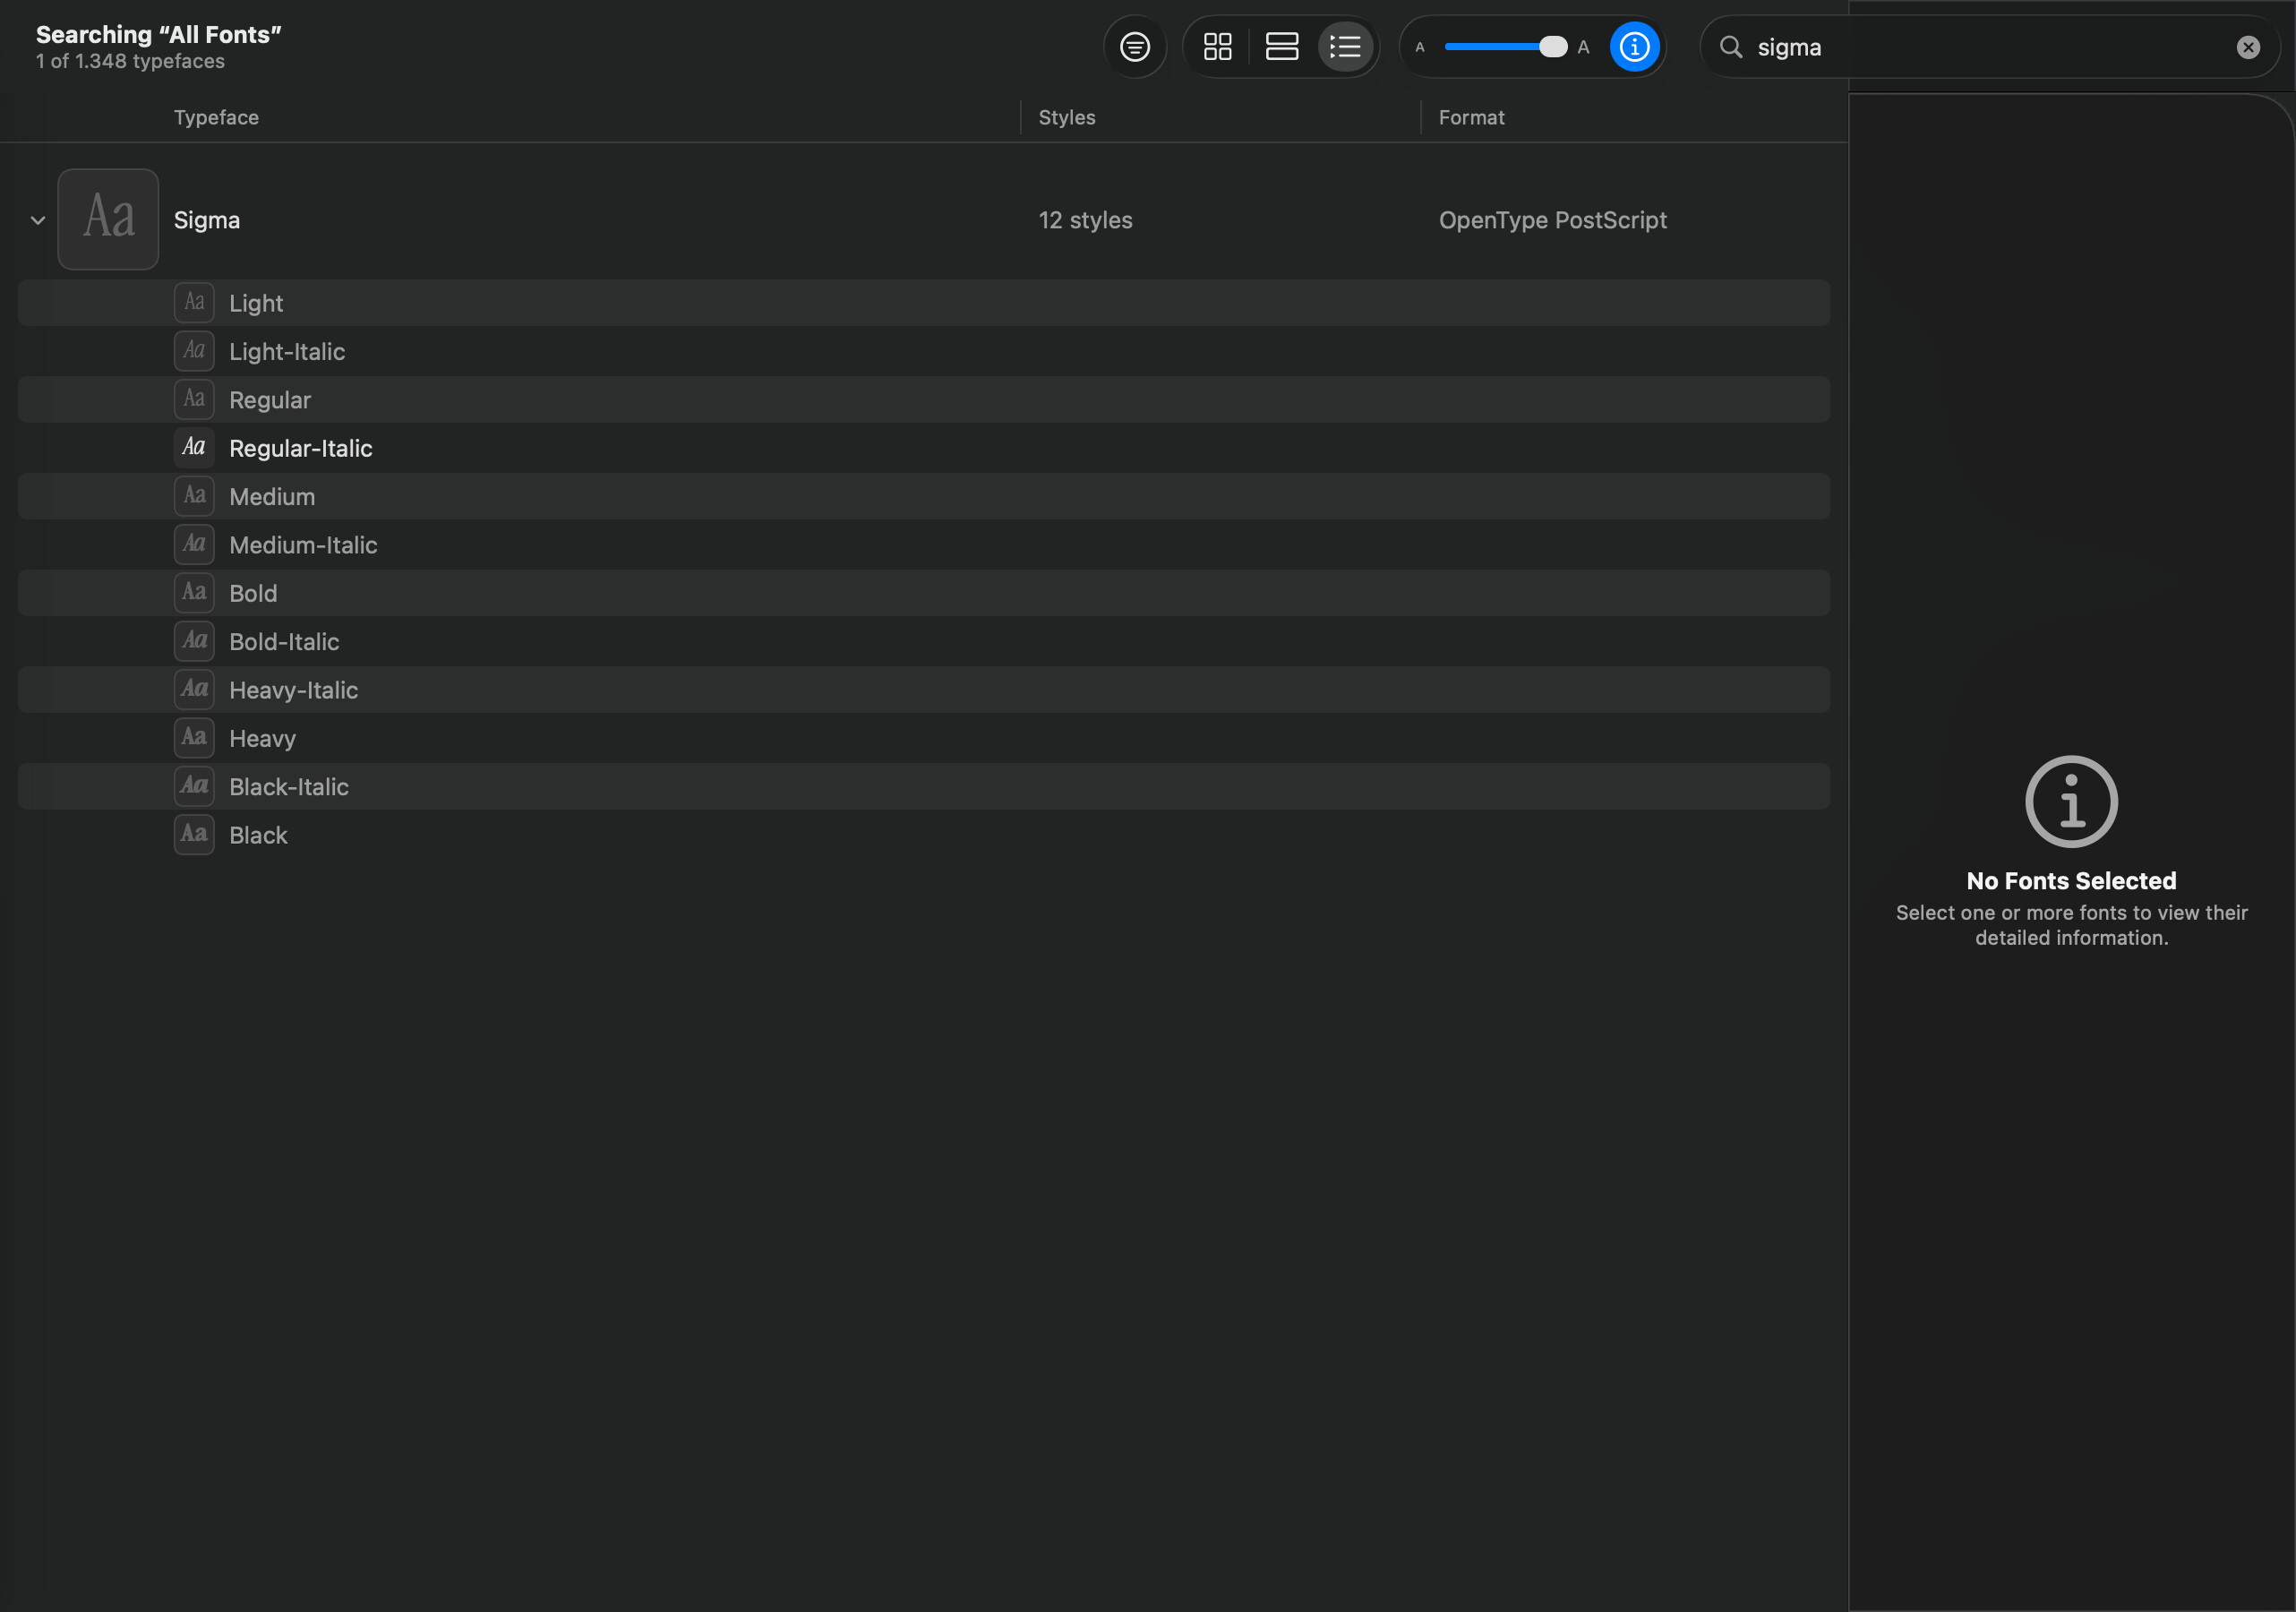This screenshot has width=2296, height=1612.
Task: Click the large A size icon
Action: click(1583, 47)
